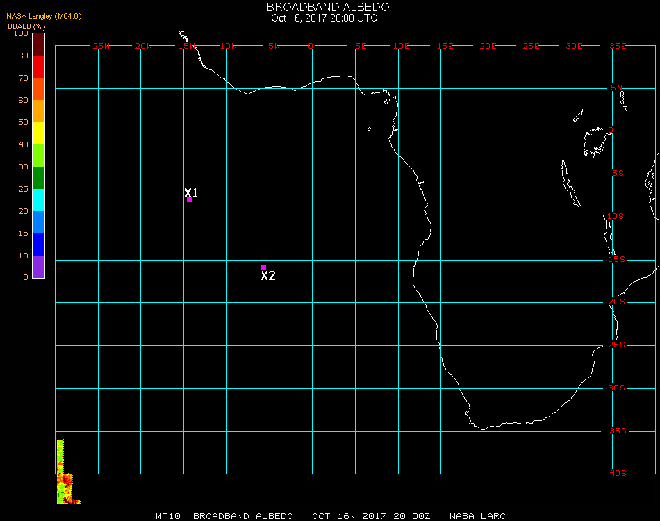Click the 5N latitude label
660x521 pixels.
(x=617, y=88)
